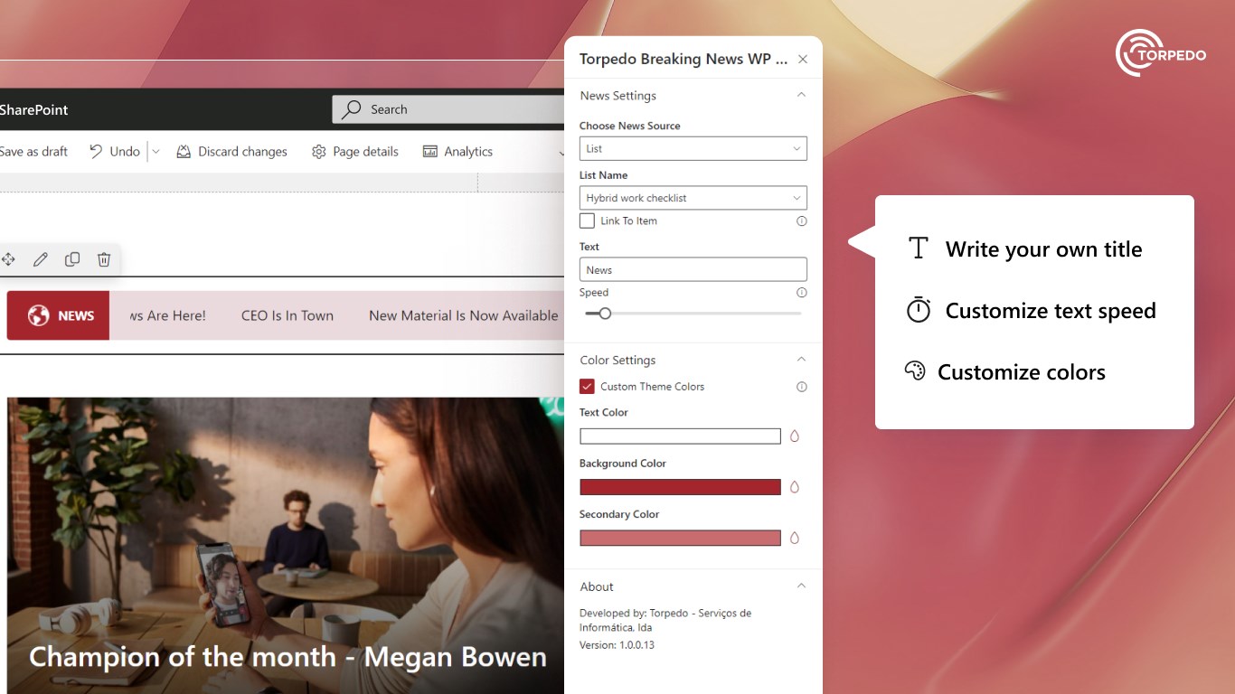Click the Text input field containing News
This screenshot has width=1235, height=694.
coord(693,269)
